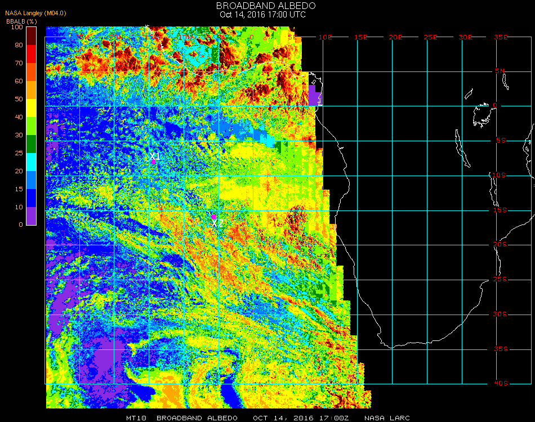
Task: Pick the red swatch between 70 and 80
Action: click(x=32, y=54)
